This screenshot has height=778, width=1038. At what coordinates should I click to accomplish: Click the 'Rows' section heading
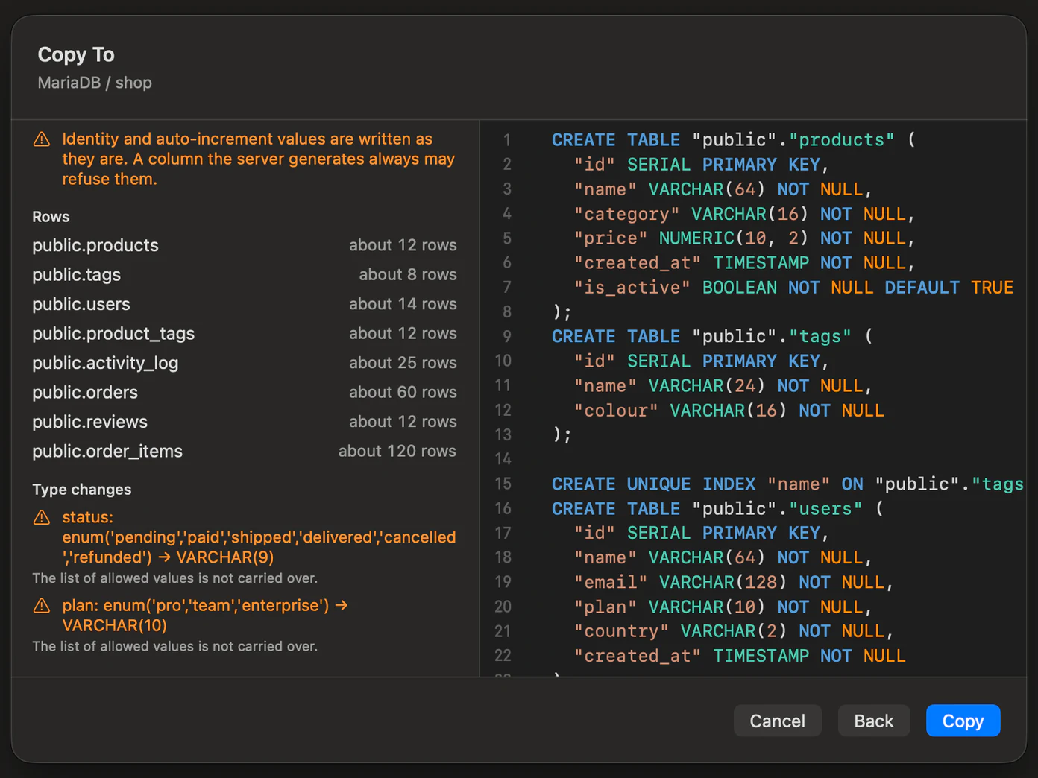51,217
